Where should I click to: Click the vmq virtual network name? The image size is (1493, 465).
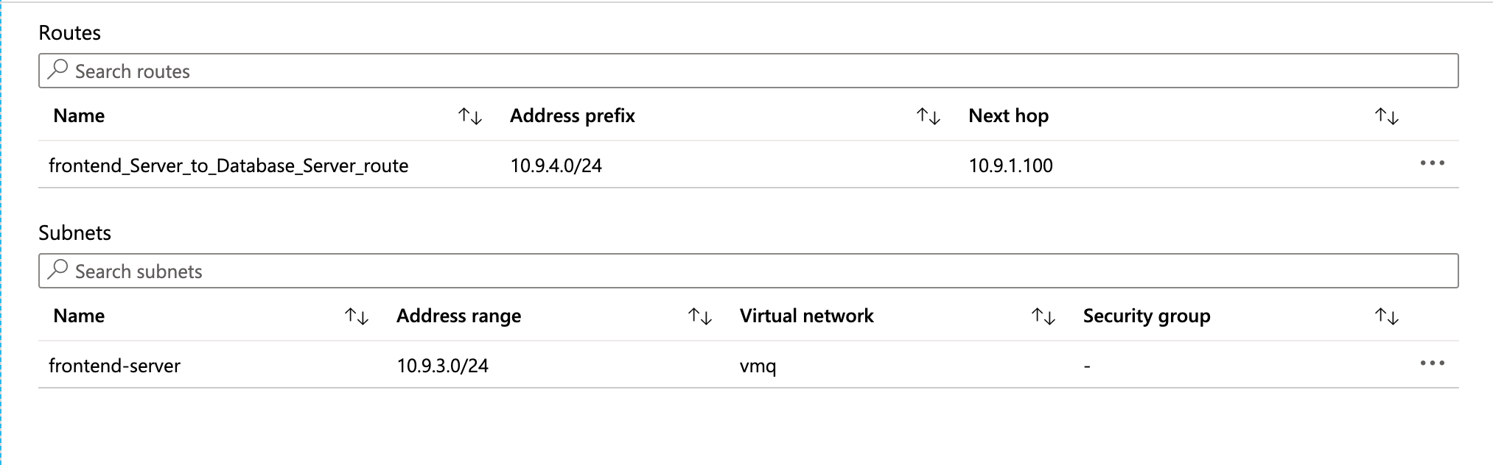(x=758, y=366)
